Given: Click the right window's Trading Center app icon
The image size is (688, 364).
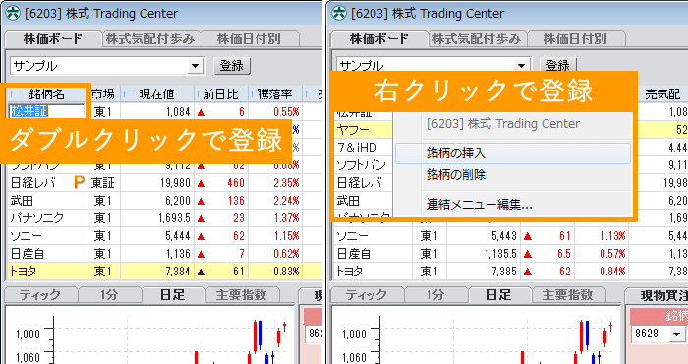Looking at the screenshot, I should 339,13.
